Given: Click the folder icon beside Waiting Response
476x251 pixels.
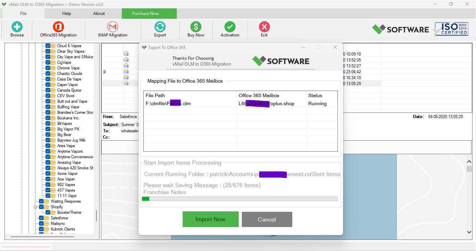Looking at the screenshot, I should pyautogui.click(x=47, y=201).
